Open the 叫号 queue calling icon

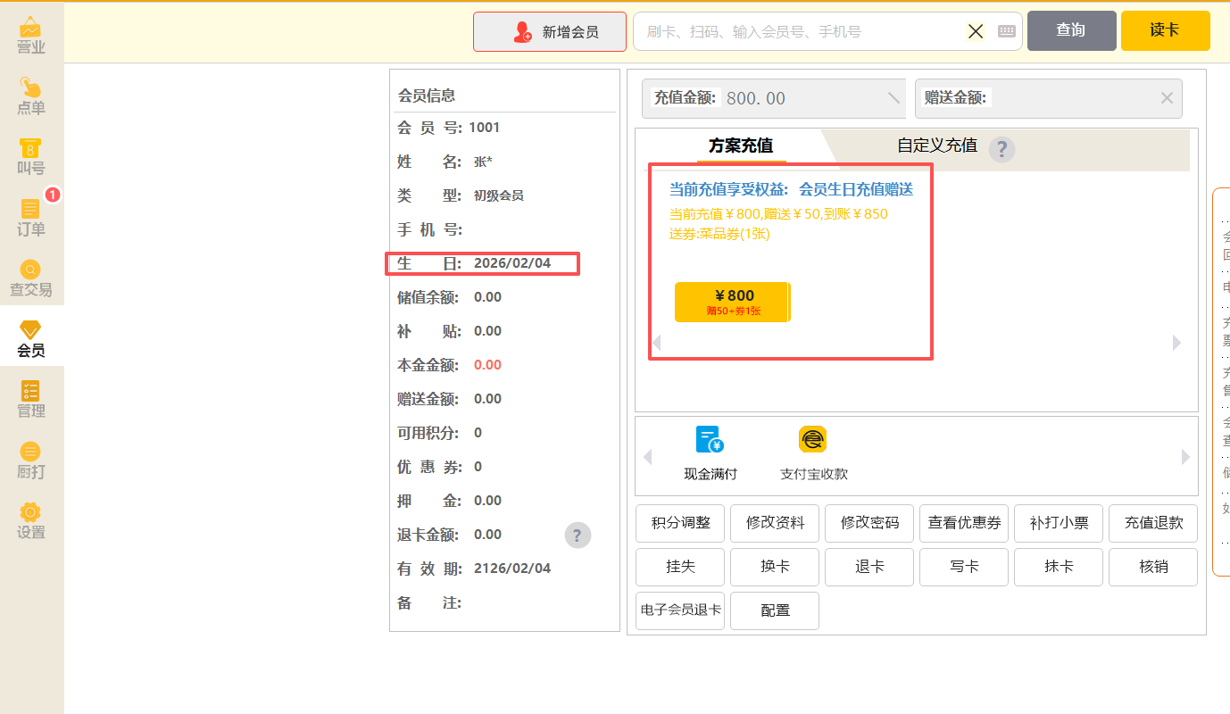(30, 157)
